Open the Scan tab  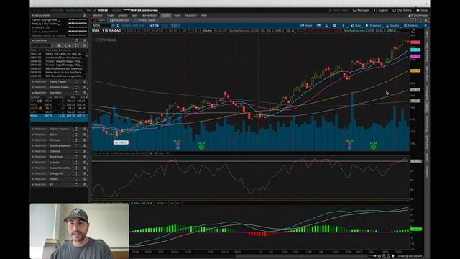click(134, 15)
